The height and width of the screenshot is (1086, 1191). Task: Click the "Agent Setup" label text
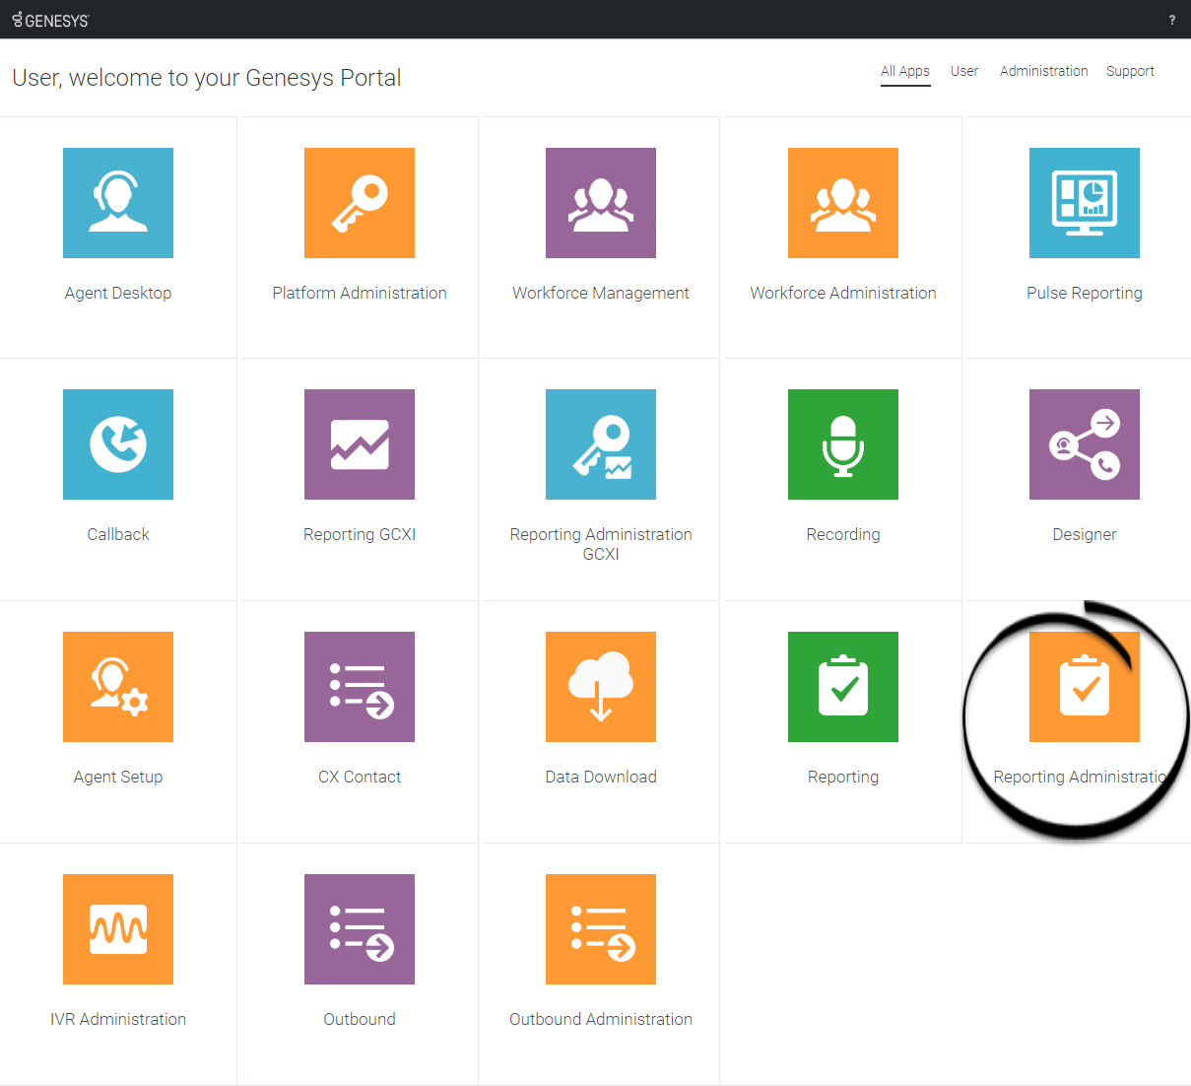point(118,777)
